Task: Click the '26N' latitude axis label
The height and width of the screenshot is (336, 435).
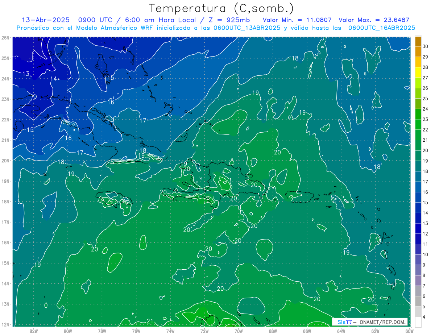Action: [5, 38]
